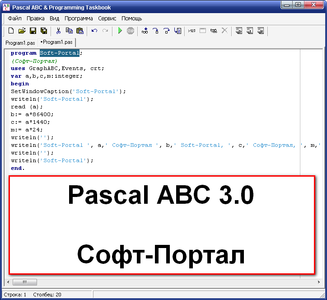
Task: Click the highlighted Soft-Portal program name
Action: [60, 53]
